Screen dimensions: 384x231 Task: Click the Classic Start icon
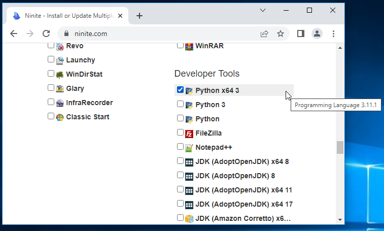coord(60,117)
